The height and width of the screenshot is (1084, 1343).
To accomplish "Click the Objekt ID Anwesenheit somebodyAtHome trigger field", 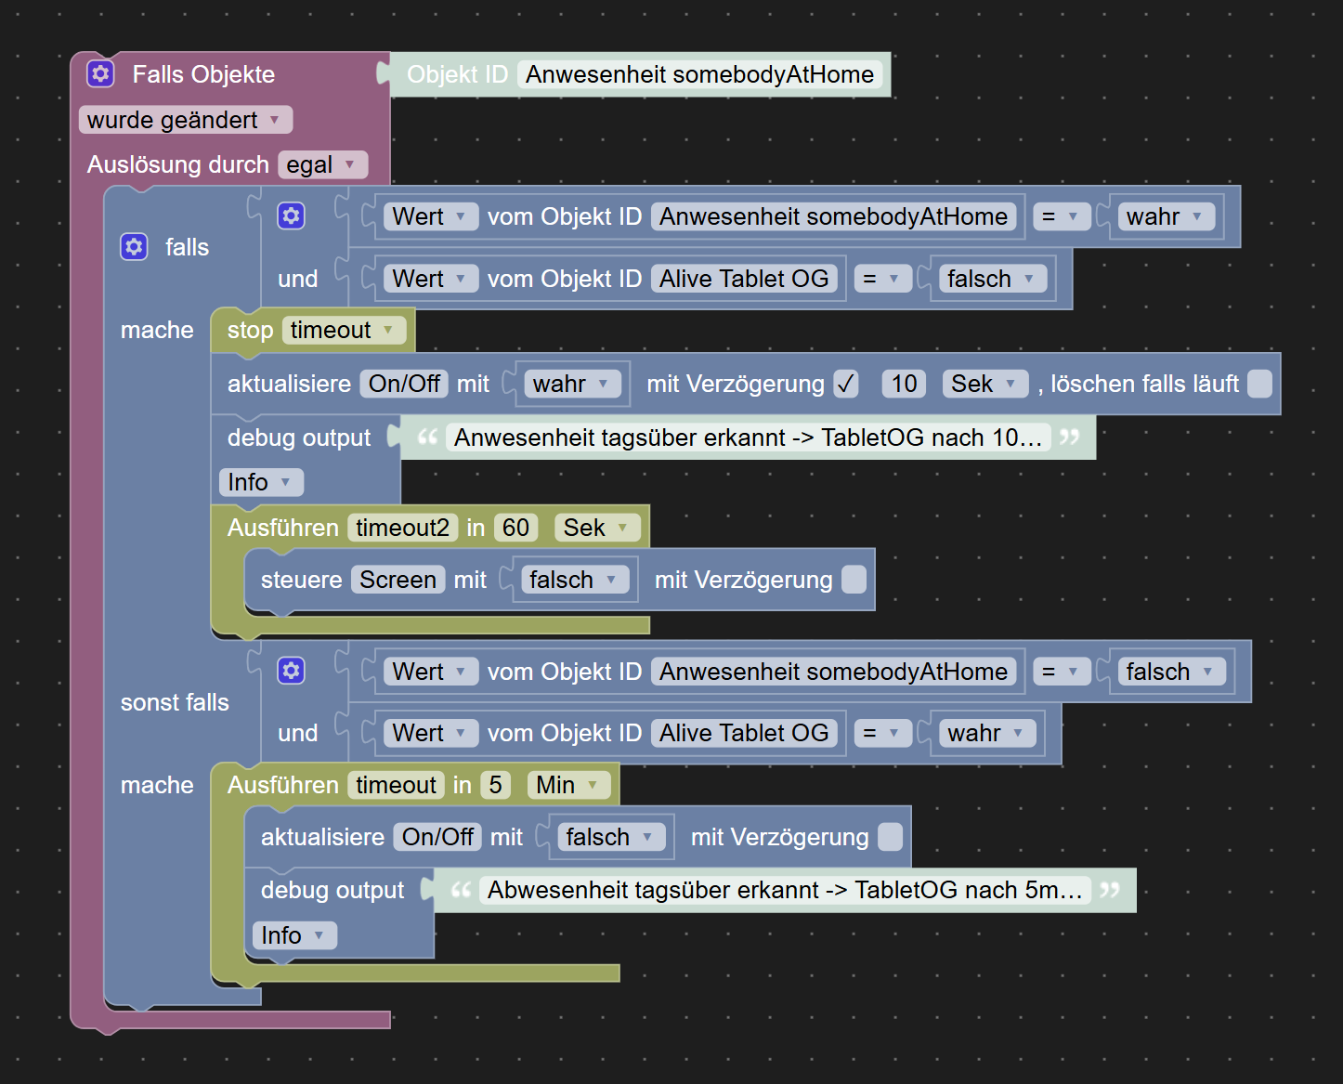I will (700, 74).
